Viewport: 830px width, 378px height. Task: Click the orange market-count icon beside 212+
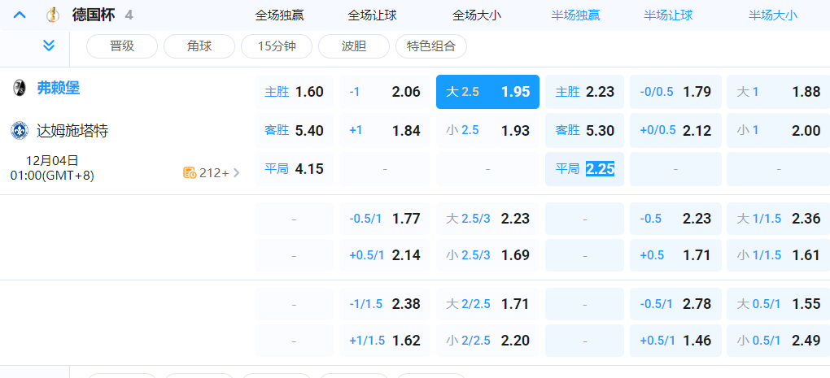[190, 172]
